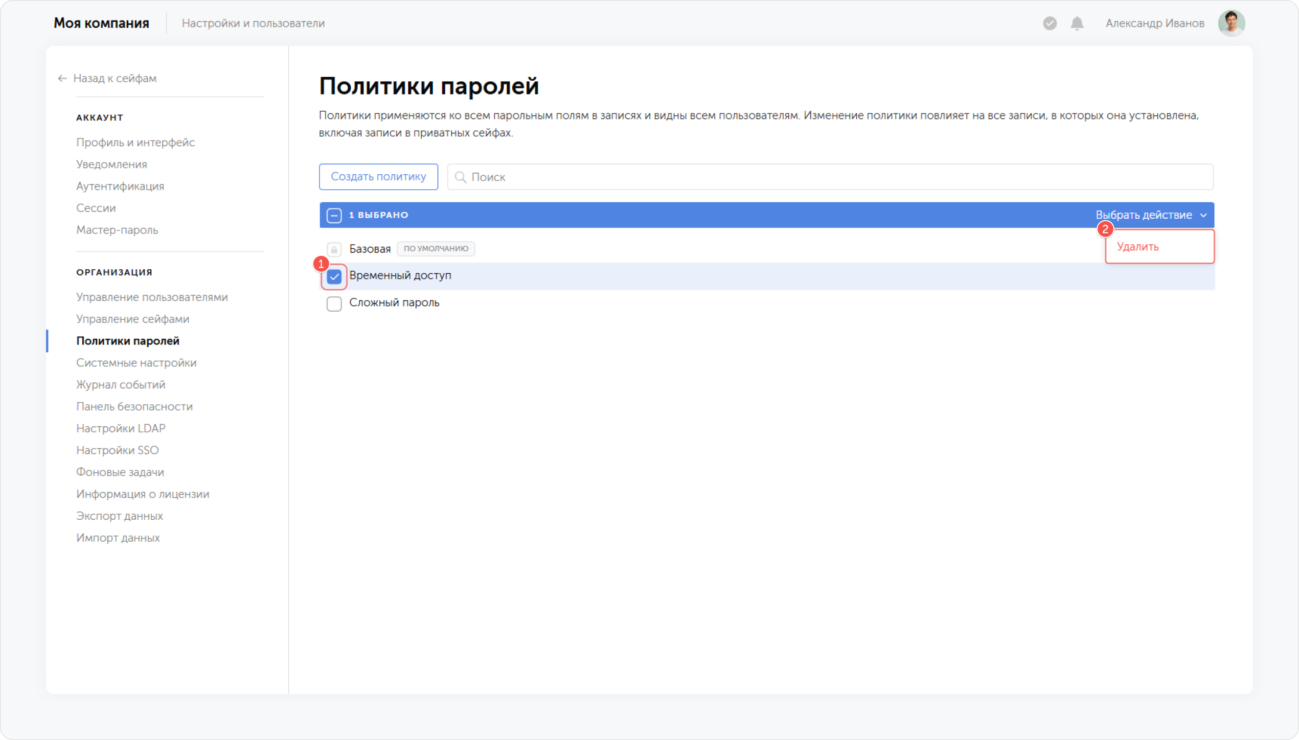Screen dimensions: 1299x740
Task: Open Информация о лицензии section
Action: click(x=143, y=493)
